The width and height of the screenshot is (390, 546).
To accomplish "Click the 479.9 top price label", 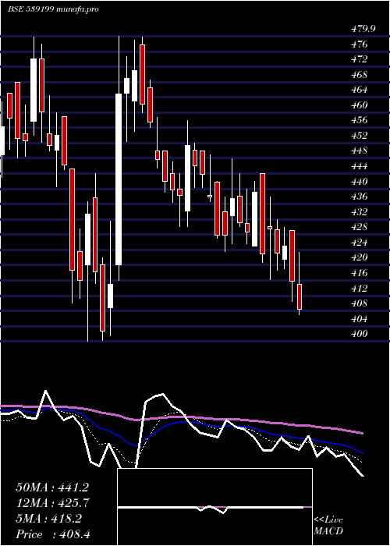I will pyautogui.click(x=363, y=29).
